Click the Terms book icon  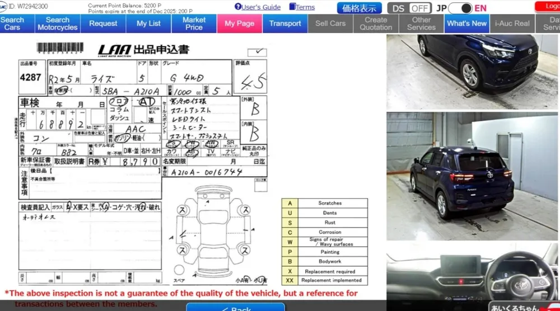[x=292, y=7]
